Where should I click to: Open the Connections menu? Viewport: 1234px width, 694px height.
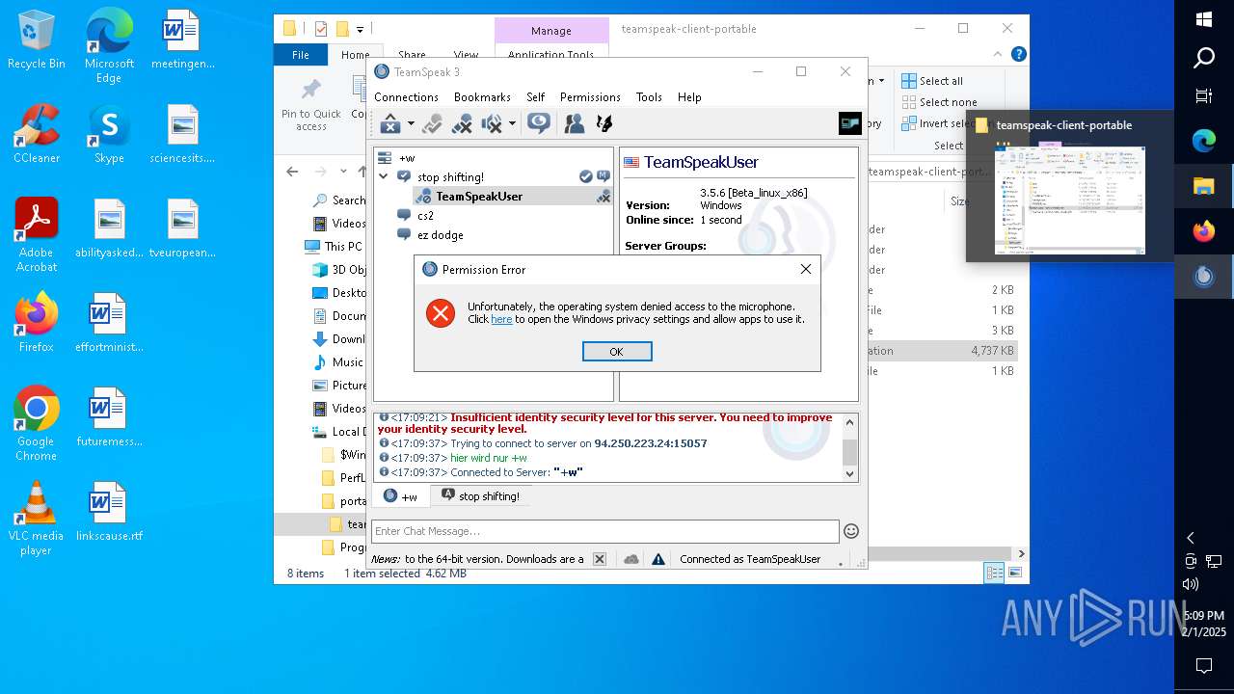coord(406,97)
